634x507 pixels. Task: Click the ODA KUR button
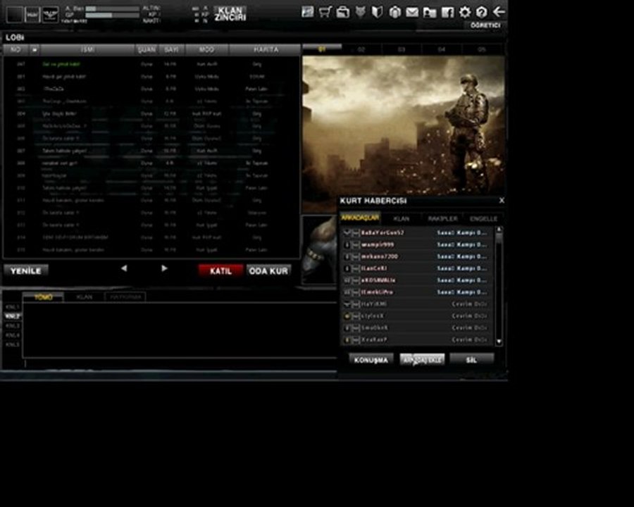click(x=269, y=270)
